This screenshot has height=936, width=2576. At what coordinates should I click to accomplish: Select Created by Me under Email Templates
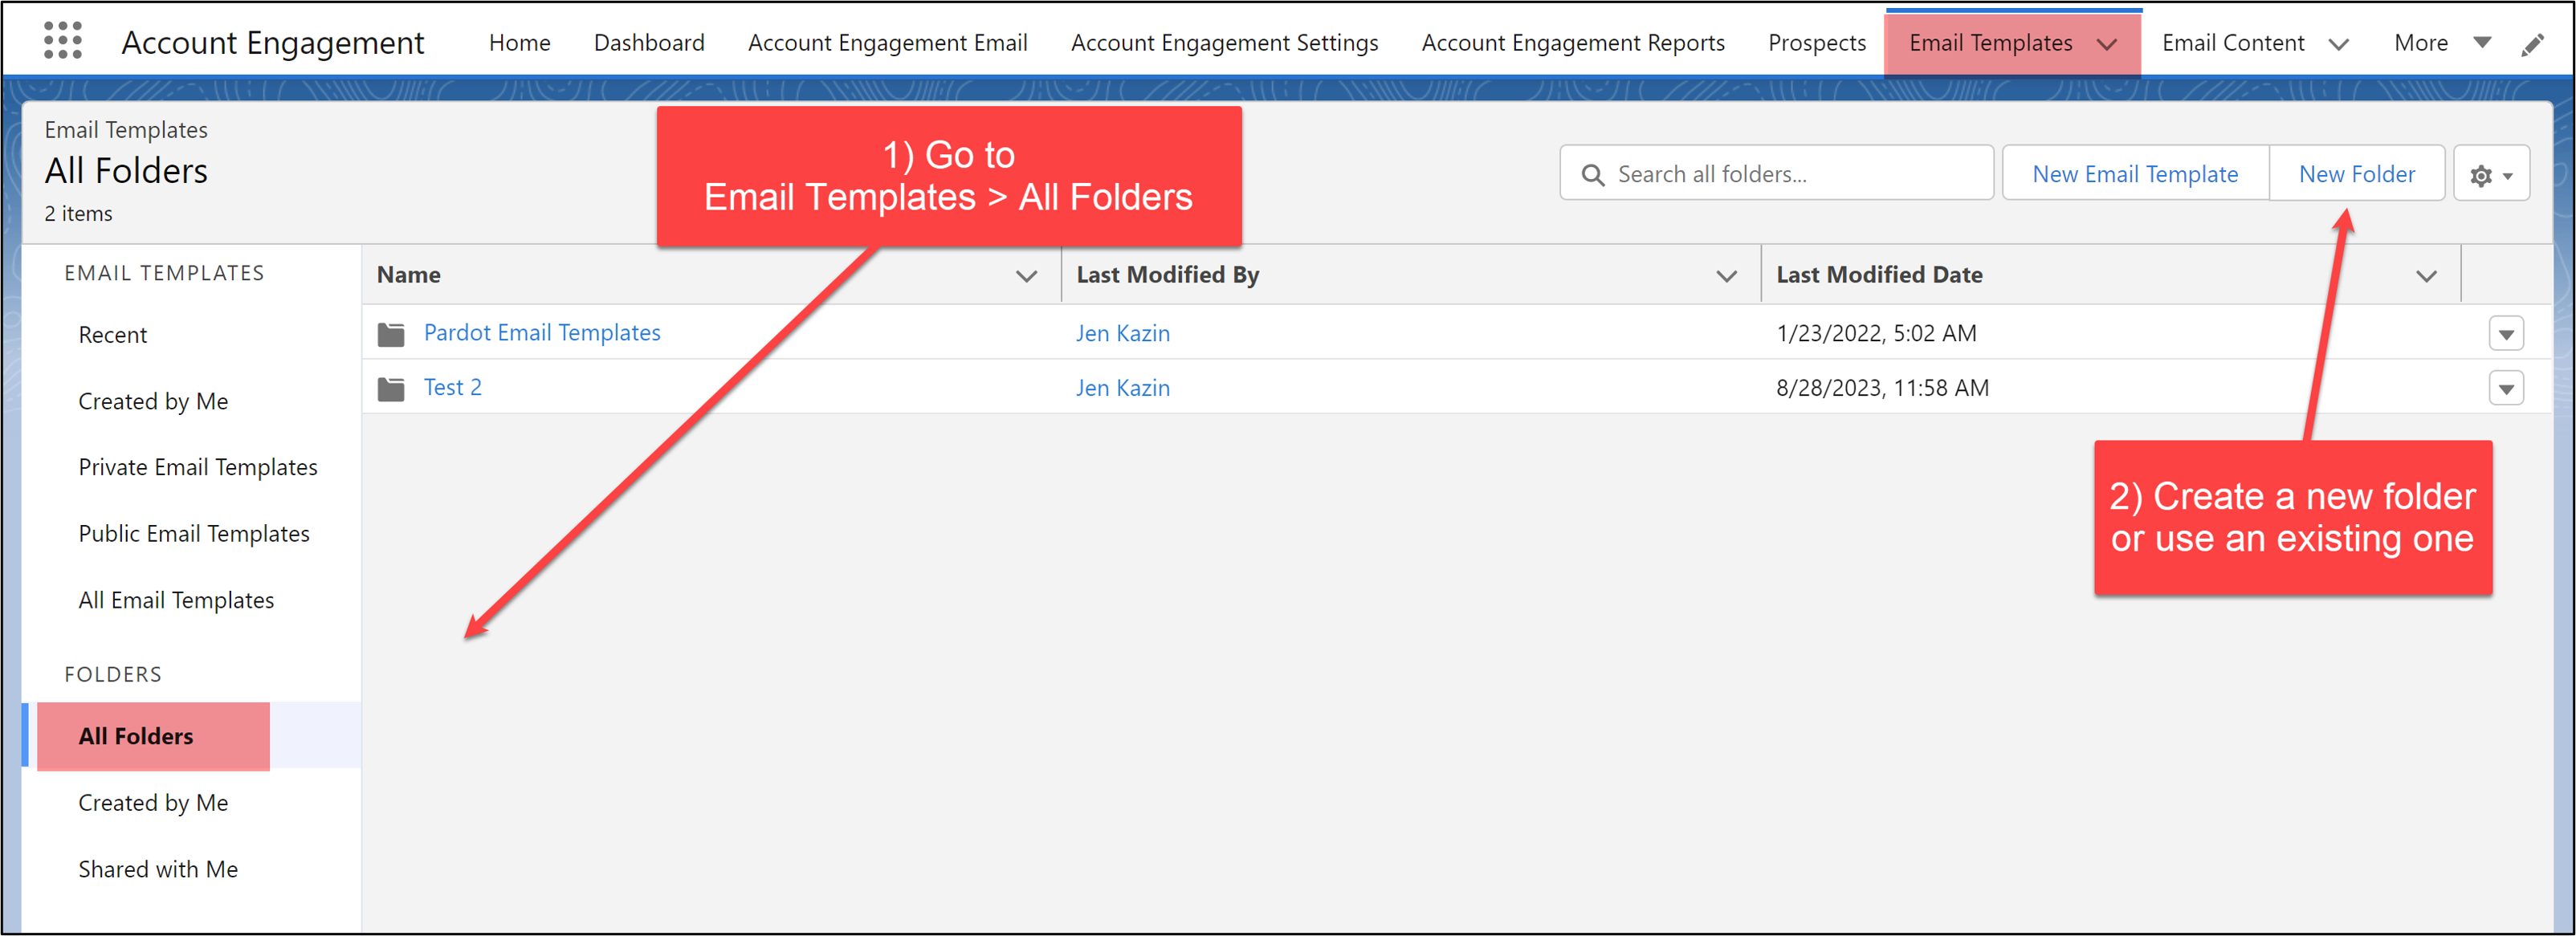(153, 402)
